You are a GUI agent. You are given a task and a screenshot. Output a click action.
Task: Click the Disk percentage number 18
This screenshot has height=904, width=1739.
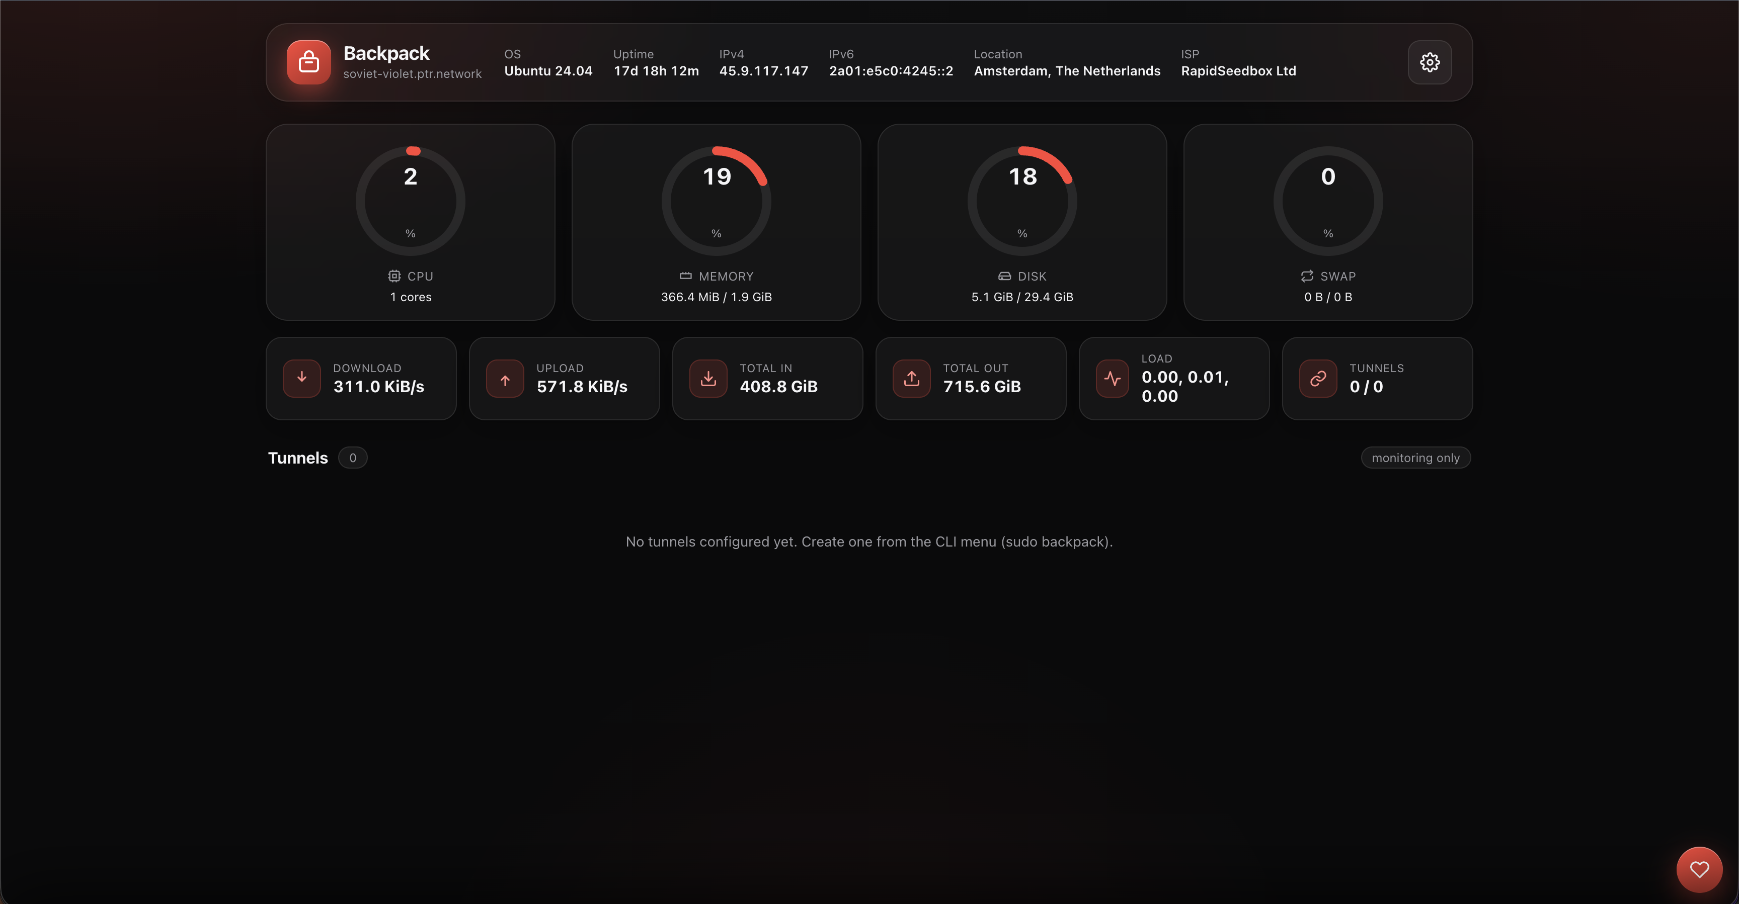click(x=1022, y=177)
